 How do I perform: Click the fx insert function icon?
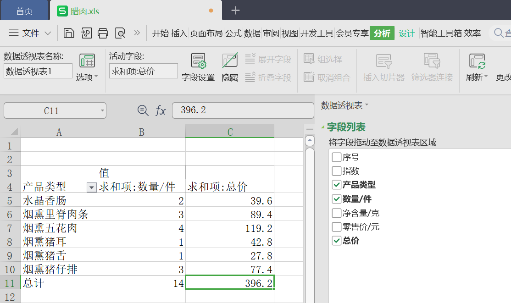pyautogui.click(x=161, y=110)
